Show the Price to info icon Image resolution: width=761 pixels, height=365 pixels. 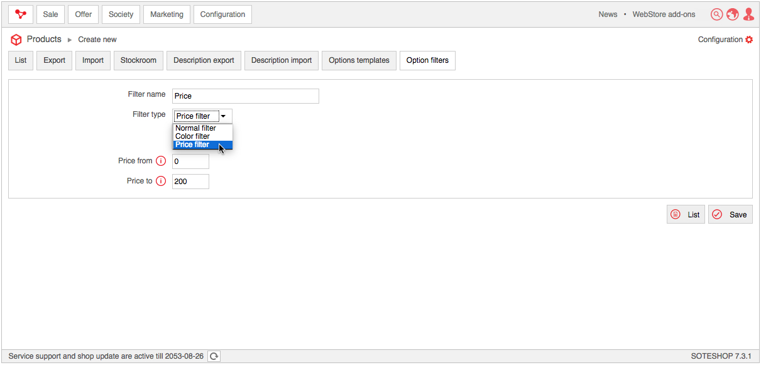[161, 181]
